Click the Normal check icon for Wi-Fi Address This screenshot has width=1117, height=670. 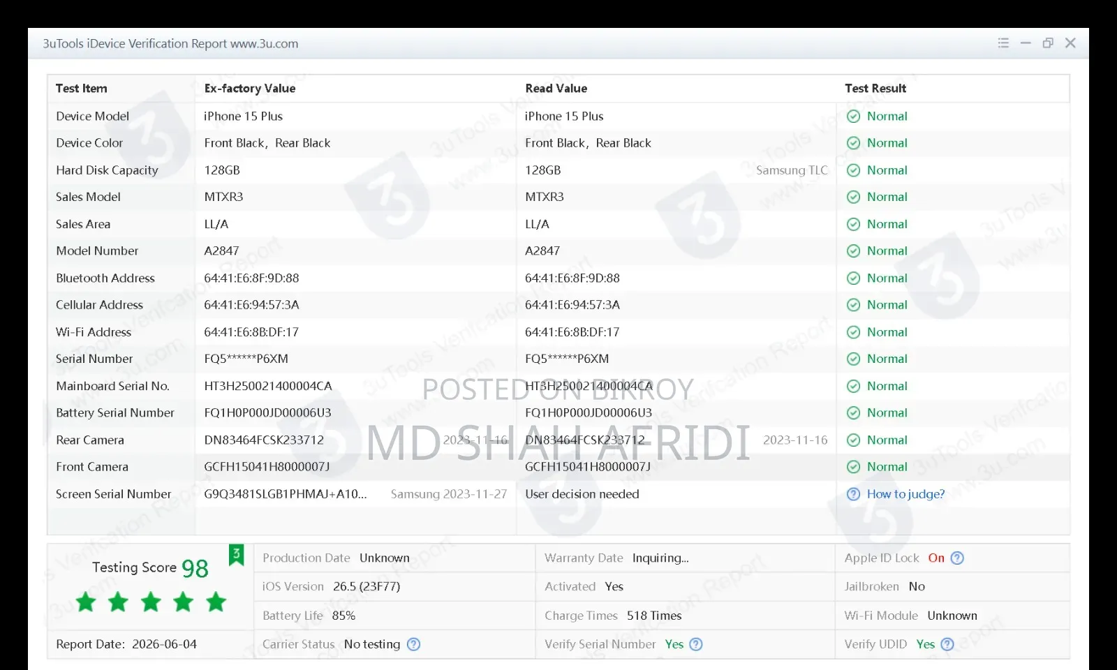853,332
